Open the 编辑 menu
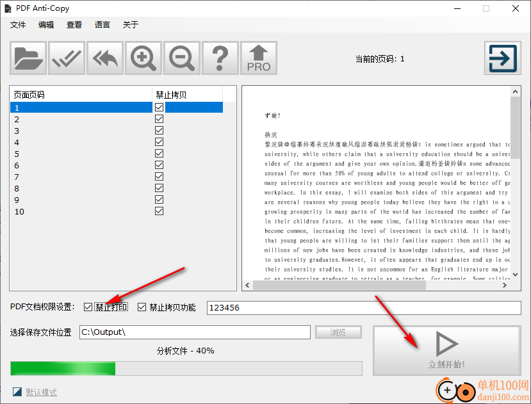The width and height of the screenshot is (531, 404). pyautogui.click(x=46, y=25)
